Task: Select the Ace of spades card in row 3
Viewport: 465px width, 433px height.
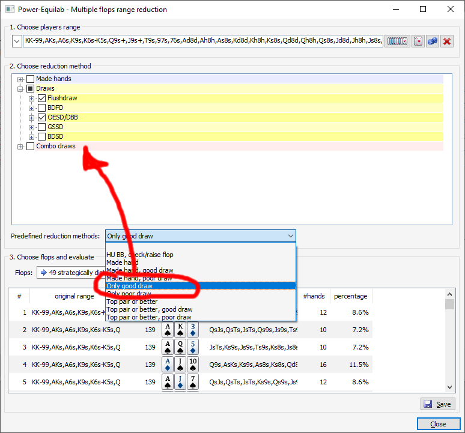Action: tap(168, 347)
